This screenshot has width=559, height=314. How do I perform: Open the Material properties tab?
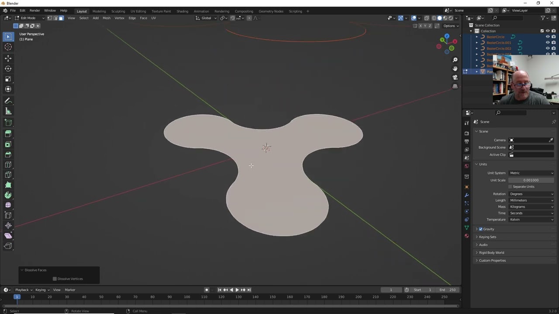(466, 236)
